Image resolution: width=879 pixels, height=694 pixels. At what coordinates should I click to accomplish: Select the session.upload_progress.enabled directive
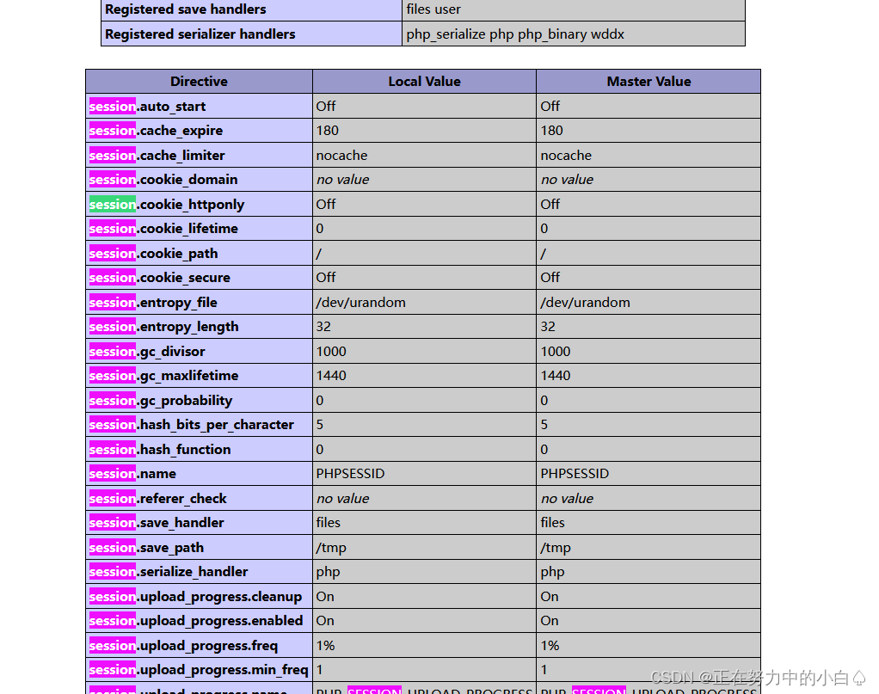199,621
